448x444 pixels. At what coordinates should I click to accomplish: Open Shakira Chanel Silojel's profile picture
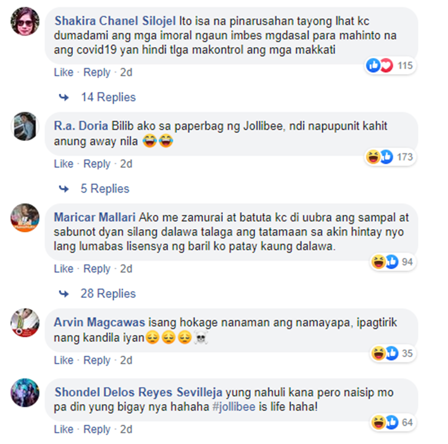click(x=25, y=21)
